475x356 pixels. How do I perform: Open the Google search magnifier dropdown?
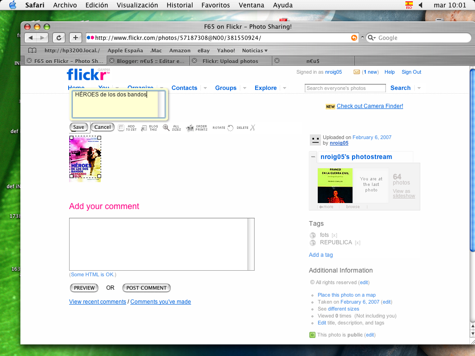tap(372, 38)
